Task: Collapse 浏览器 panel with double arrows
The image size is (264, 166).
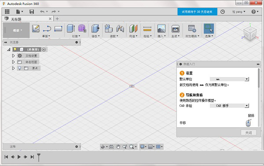Action: 6,42
